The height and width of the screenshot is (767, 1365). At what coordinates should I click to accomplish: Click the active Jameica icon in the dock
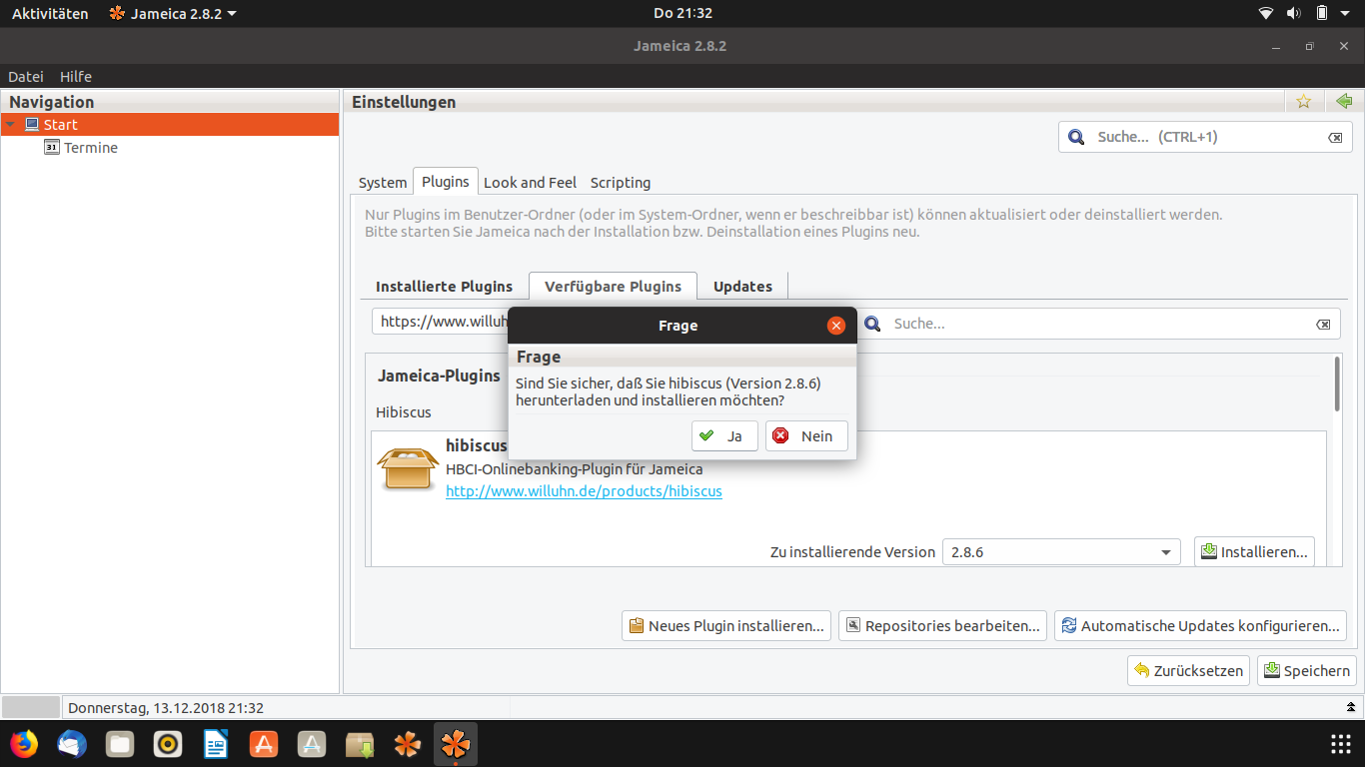coord(456,744)
